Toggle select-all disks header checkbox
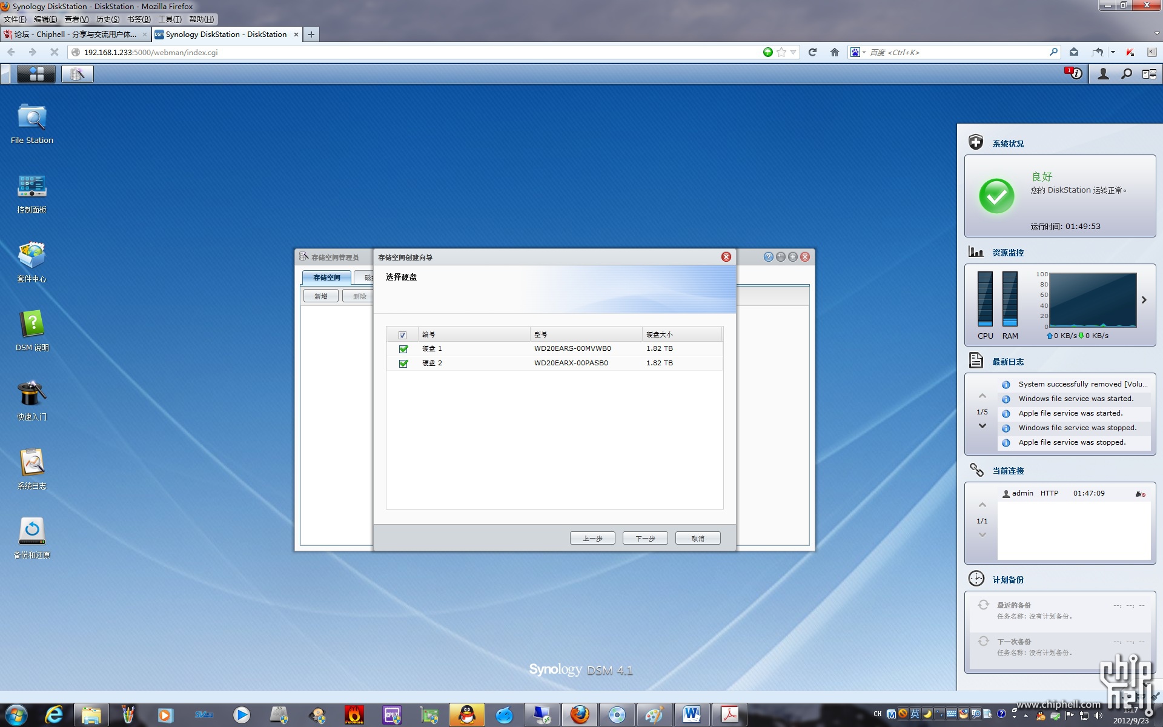This screenshot has width=1163, height=727. coord(402,335)
